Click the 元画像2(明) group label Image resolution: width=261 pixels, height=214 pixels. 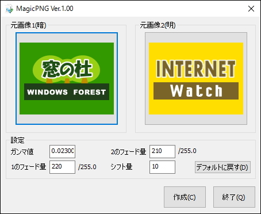click(x=158, y=25)
